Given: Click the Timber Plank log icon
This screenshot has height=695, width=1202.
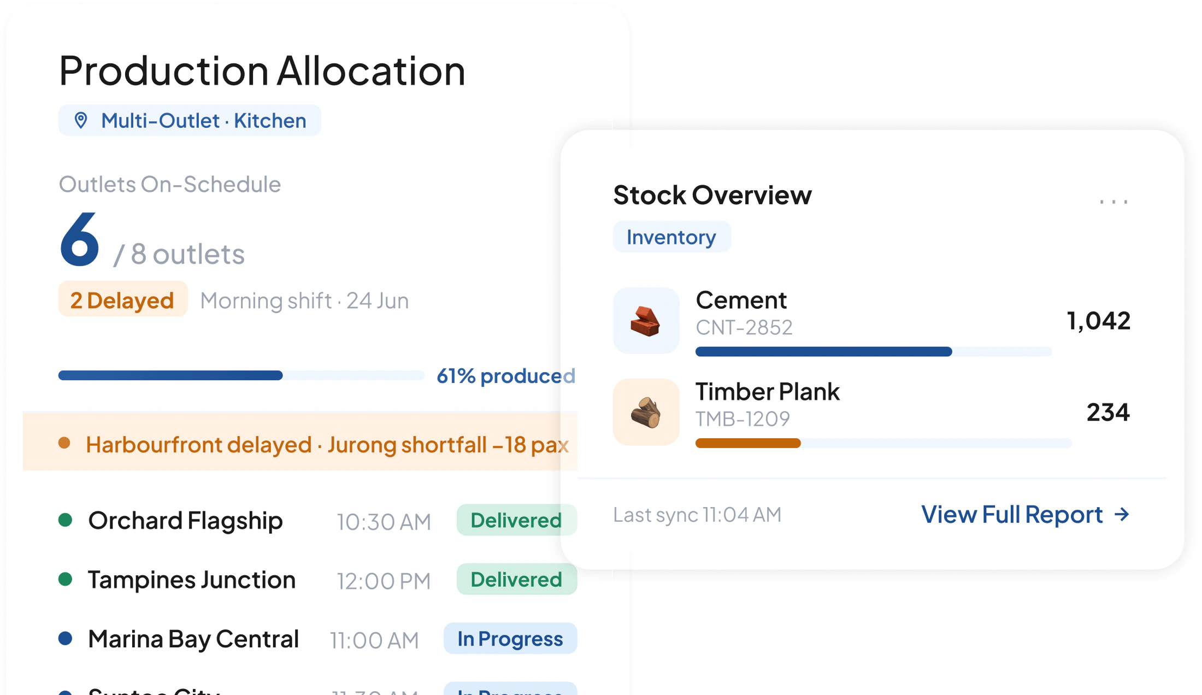Looking at the screenshot, I should [x=646, y=412].
